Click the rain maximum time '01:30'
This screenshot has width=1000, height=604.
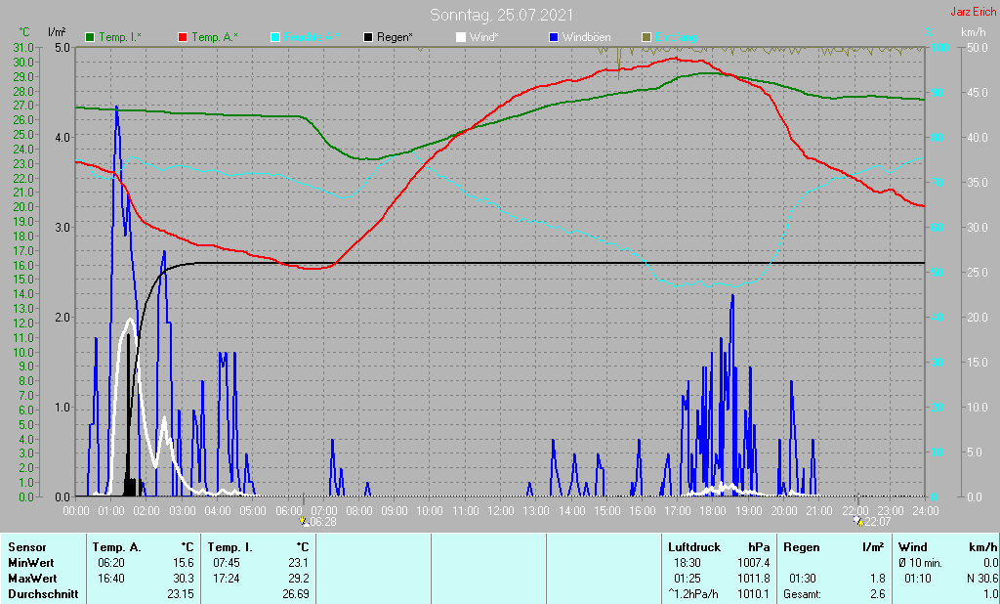[803, 578]
